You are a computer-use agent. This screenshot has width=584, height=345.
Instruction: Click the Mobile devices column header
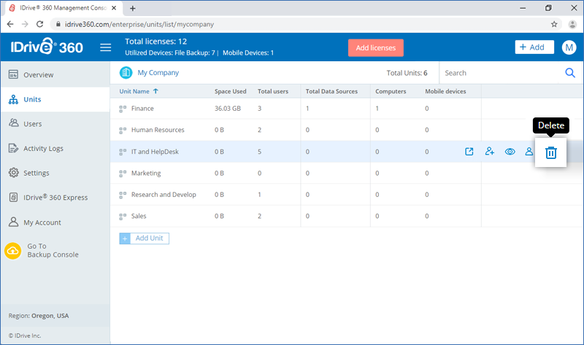(445, 91)
